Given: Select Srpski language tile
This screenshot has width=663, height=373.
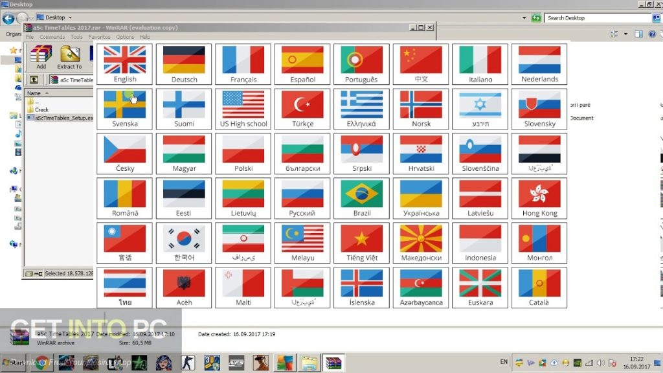Looking at the screenshot, I should click(x=361, y=153).
